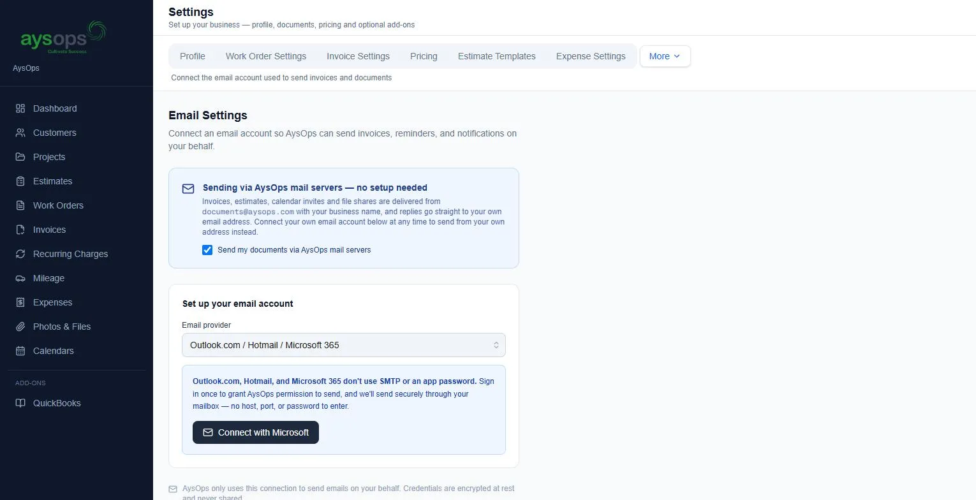Click the Work Orders document icon
The height and width of the screenshot is (500, 976).
click(x=20, y=205)
